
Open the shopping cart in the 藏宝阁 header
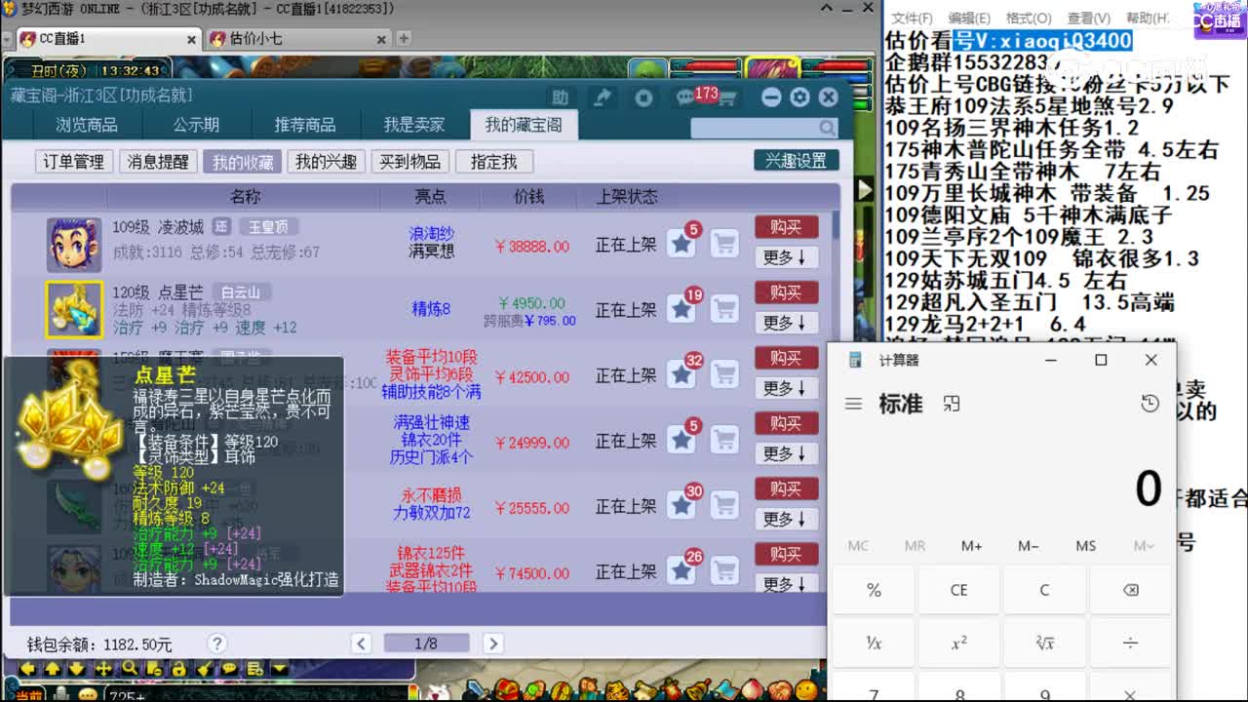coord(728,97)
